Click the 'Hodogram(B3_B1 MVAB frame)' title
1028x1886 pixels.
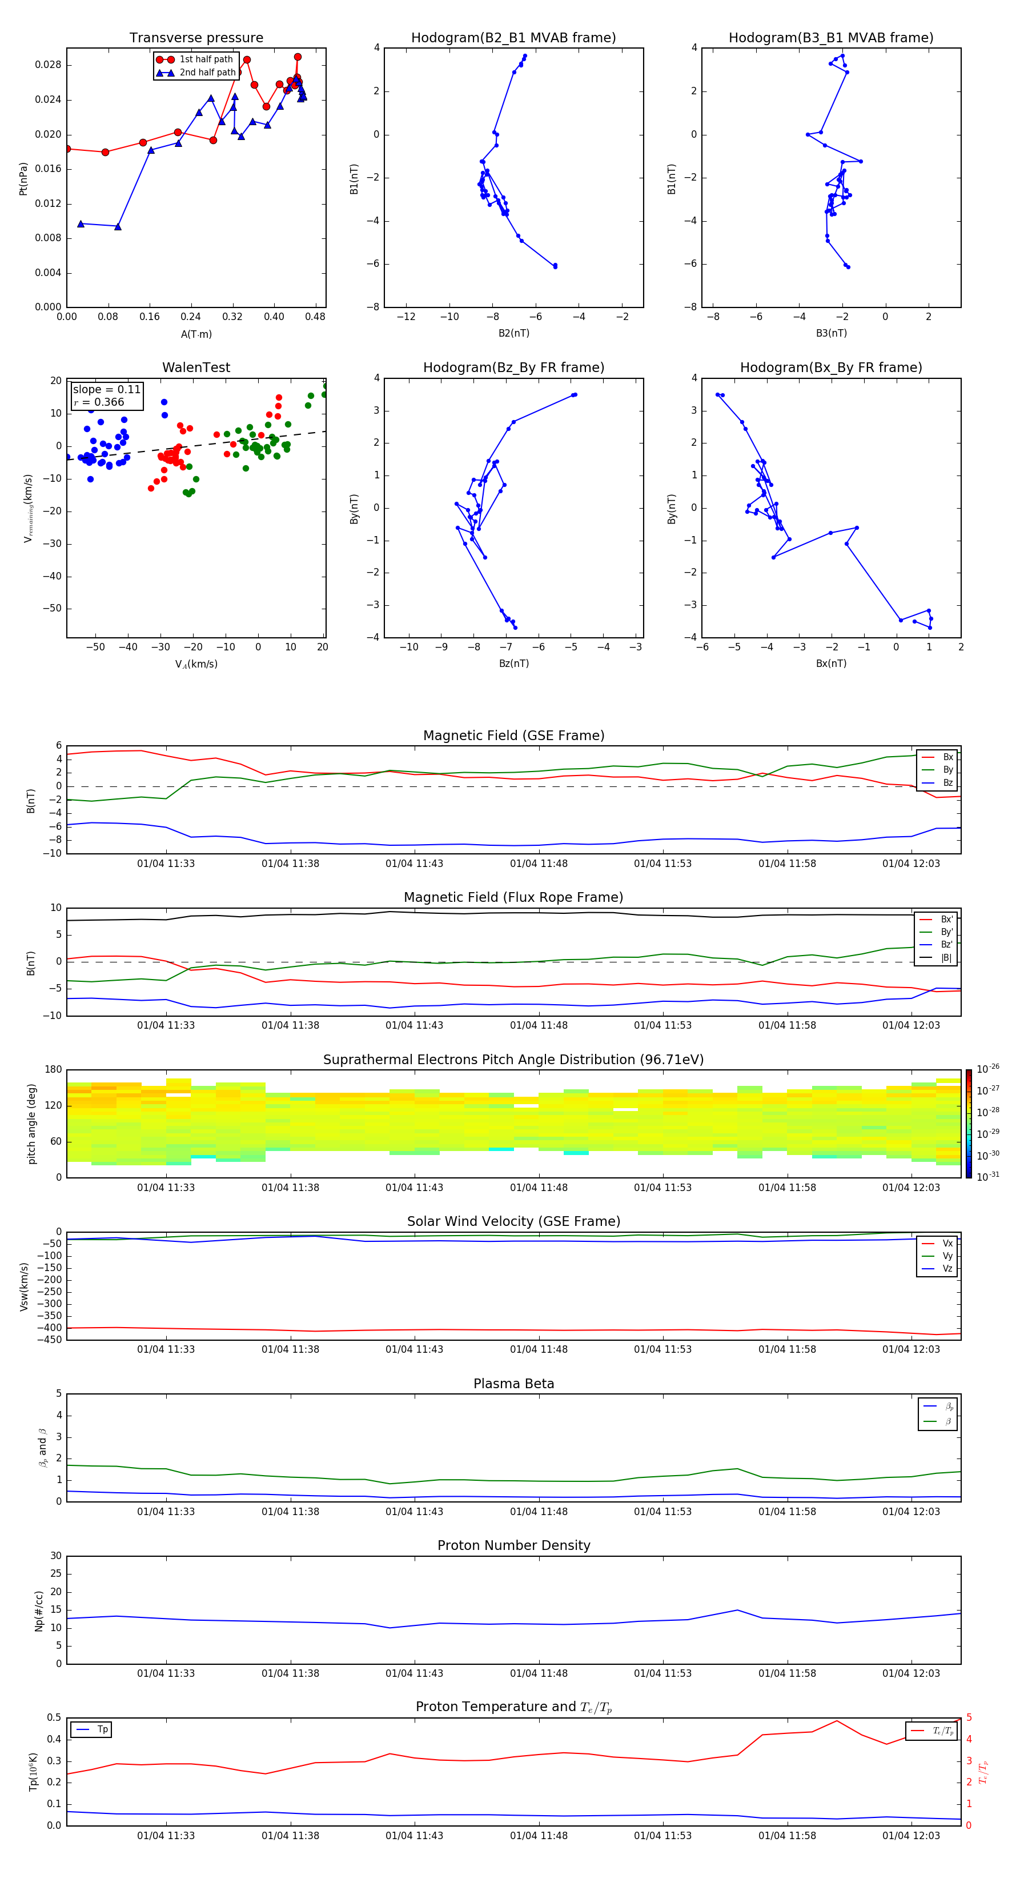coord(831,38)
